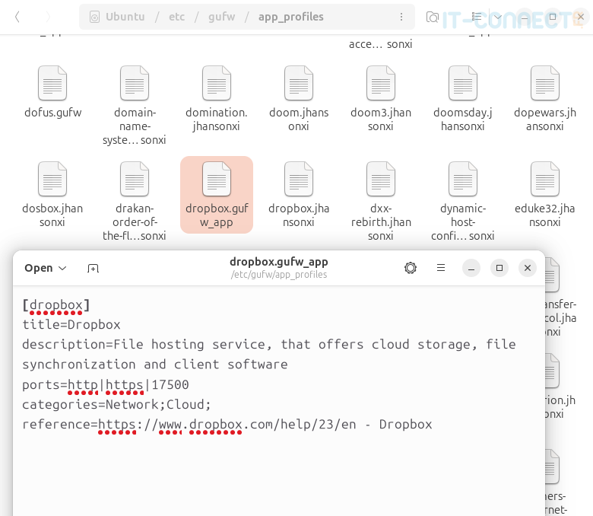The height and width of the screenshot is (516, 593).
Task: Select the dopewars.jhansonxi file
Action: pyautogui.click(x=545, y=98)
